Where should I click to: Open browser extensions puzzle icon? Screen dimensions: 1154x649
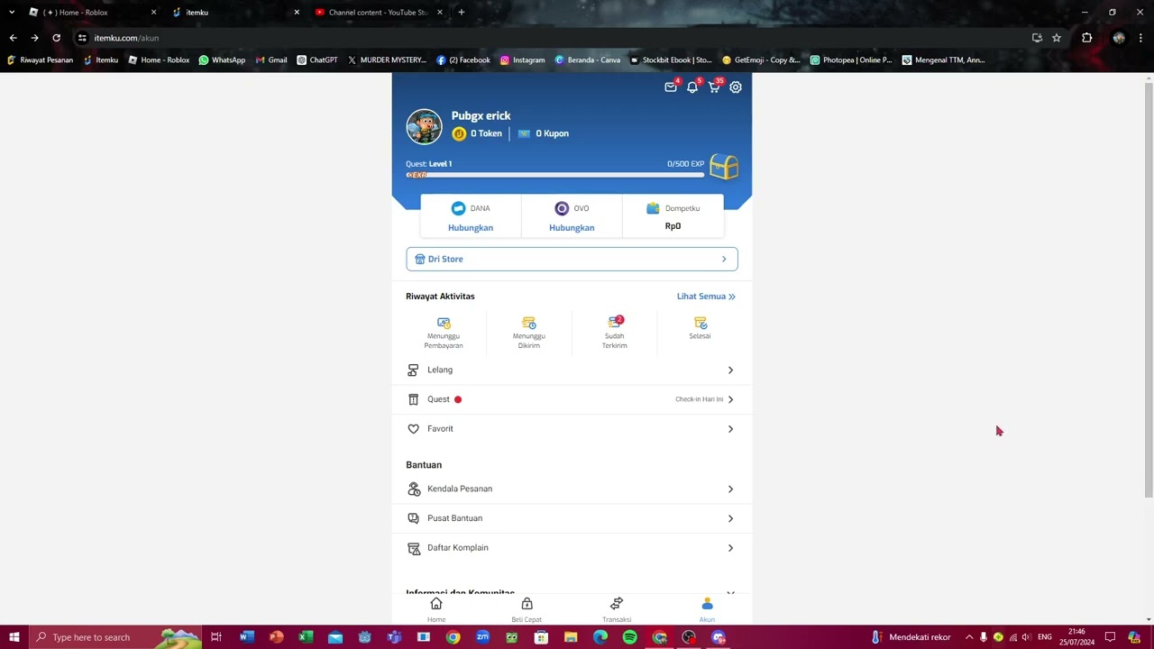point(1086,38)
